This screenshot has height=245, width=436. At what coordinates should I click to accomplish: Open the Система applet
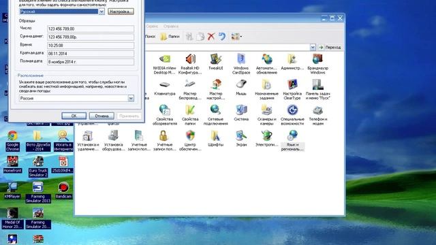click(241, 113)
